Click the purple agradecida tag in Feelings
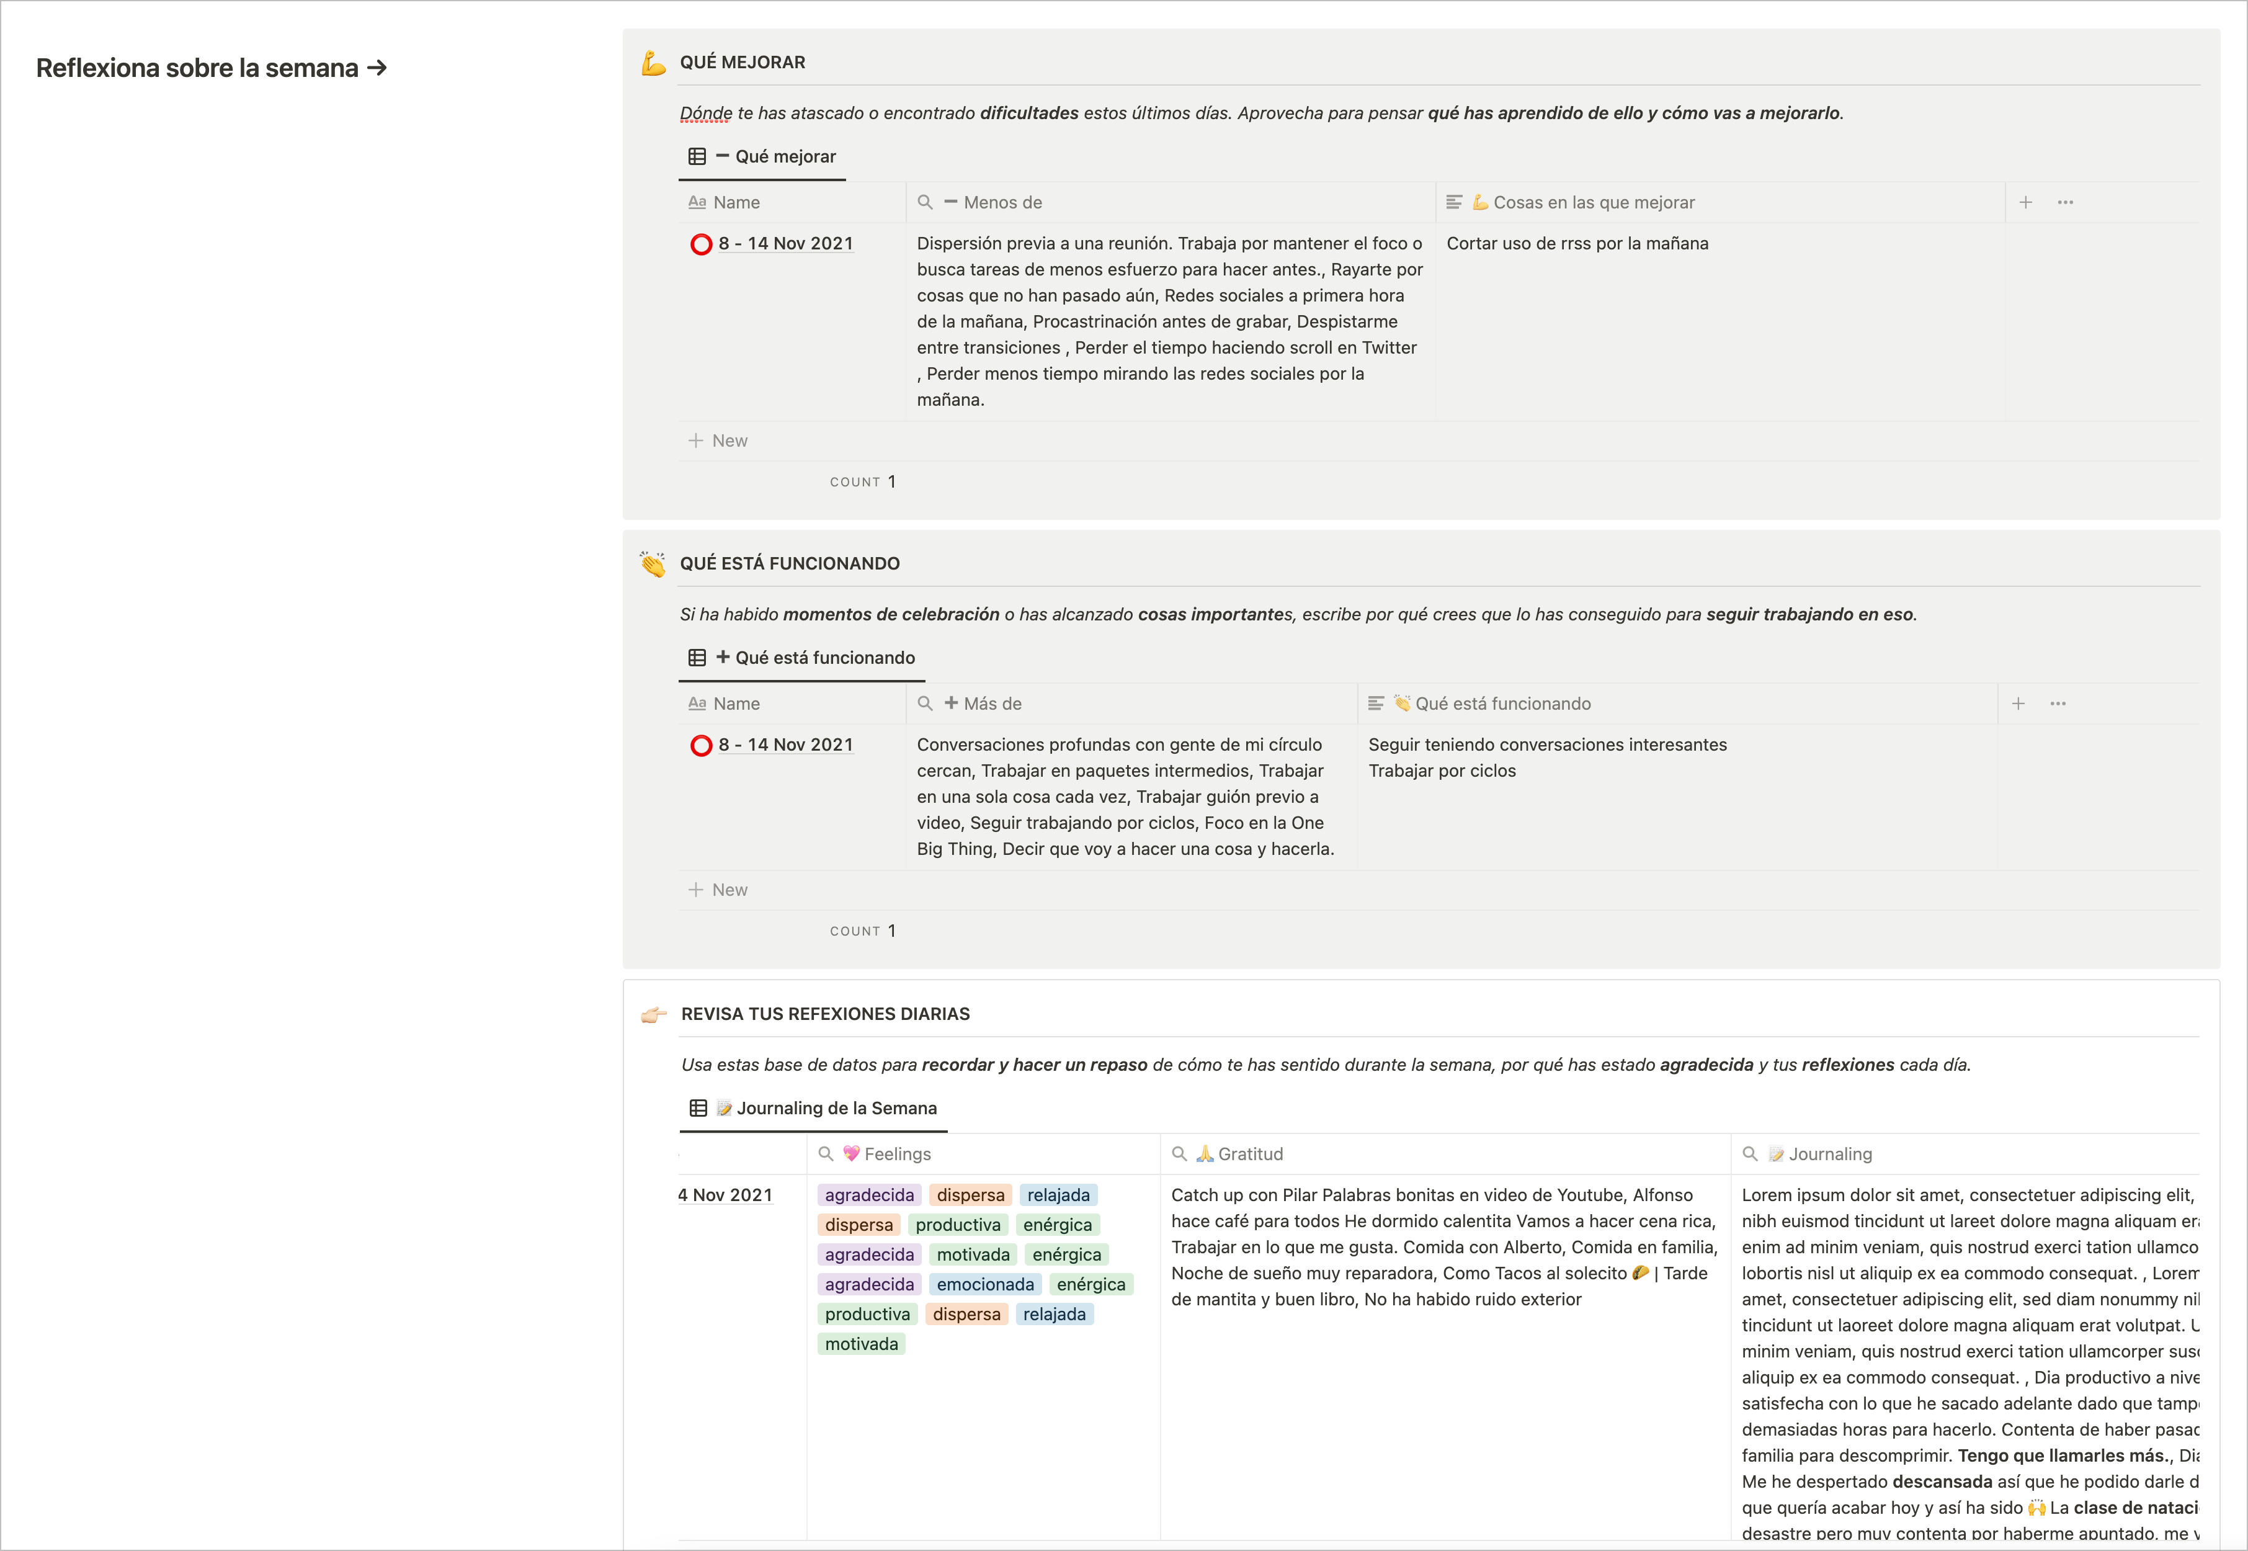 pos(868,1196)
